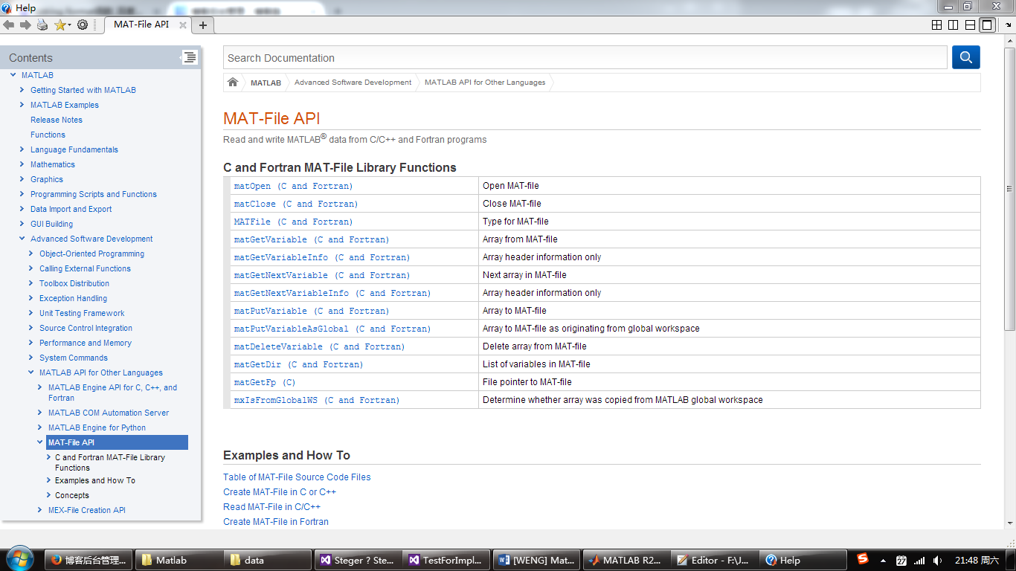The height and width of the screenshot is (571, 1016).
Task: Open matGetVariable (C and Fortran) link
Action: click(312, 239)
